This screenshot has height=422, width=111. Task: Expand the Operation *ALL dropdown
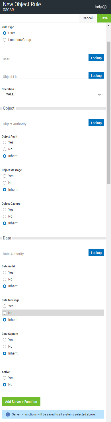53,94
